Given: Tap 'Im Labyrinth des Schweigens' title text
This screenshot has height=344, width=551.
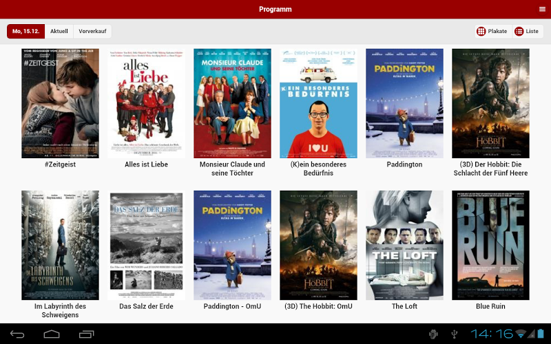Looking at the screenshot, I should point(60,310).
